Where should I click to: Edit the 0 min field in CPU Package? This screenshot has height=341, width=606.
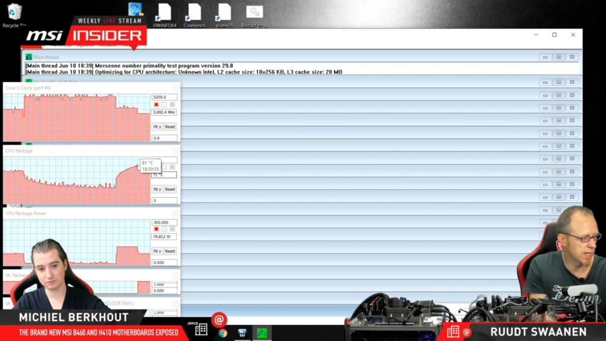165,201
